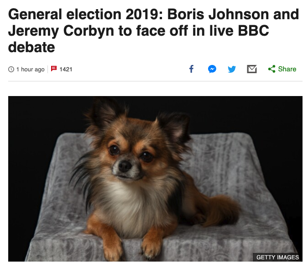Click the clock icon beside timestamp
The height and width of the screenshot is (268, 308).
coord(11,70)
